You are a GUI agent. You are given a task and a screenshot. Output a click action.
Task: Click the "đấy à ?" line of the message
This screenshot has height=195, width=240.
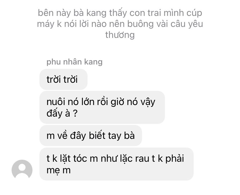pos(62,113)
